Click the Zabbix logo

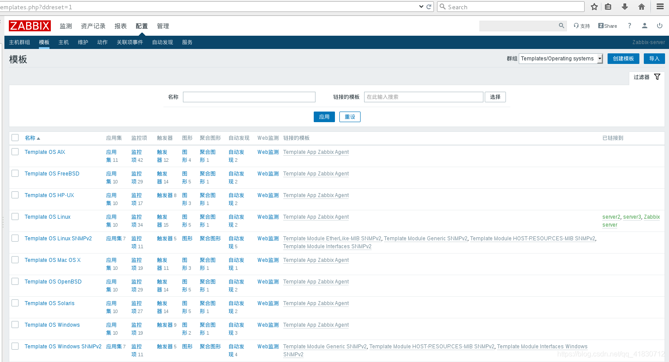30,26
